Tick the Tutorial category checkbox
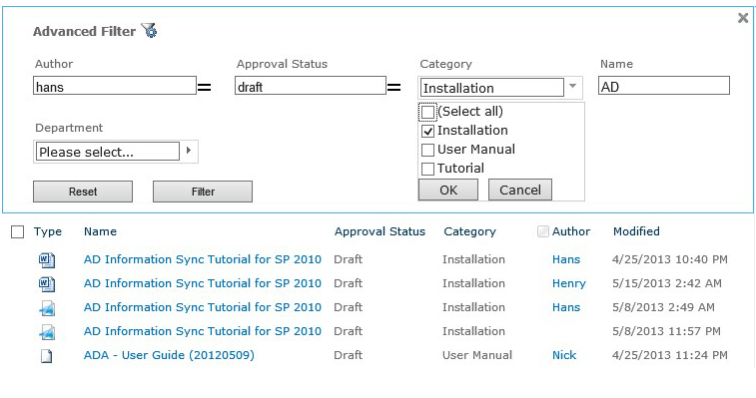This screenshot has width=756, height=398. click(427, 169)
